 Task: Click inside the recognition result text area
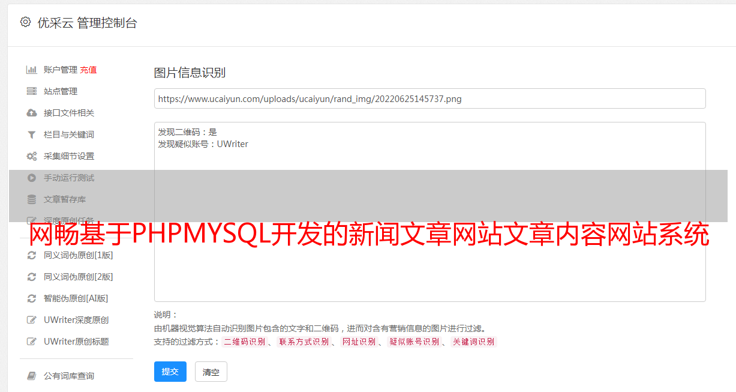tap(429, 212)
